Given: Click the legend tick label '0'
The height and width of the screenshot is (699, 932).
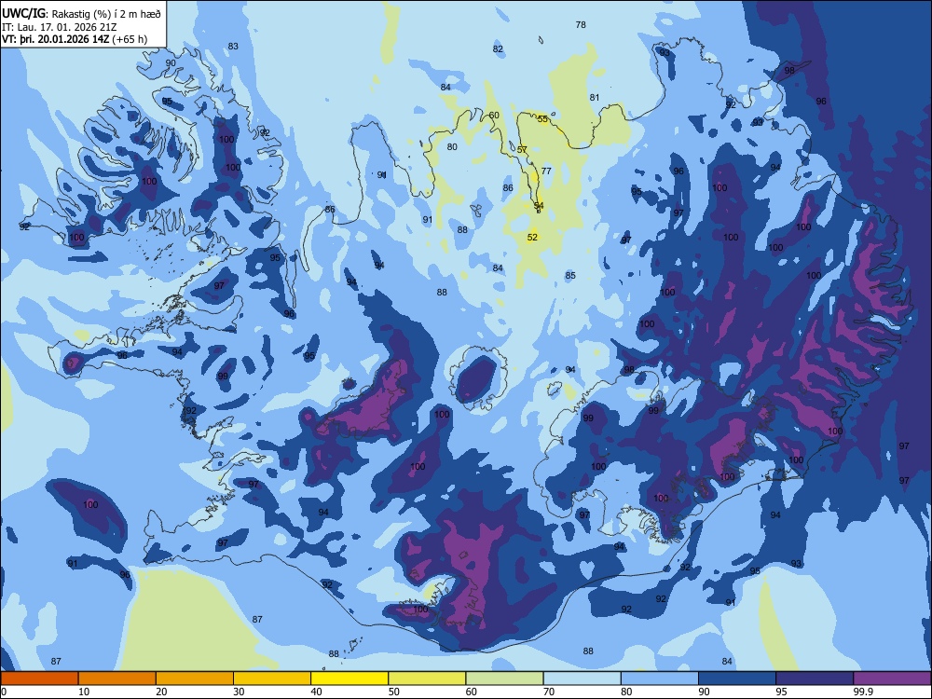Looking at the screenshot, I should [x=4, y=692].
